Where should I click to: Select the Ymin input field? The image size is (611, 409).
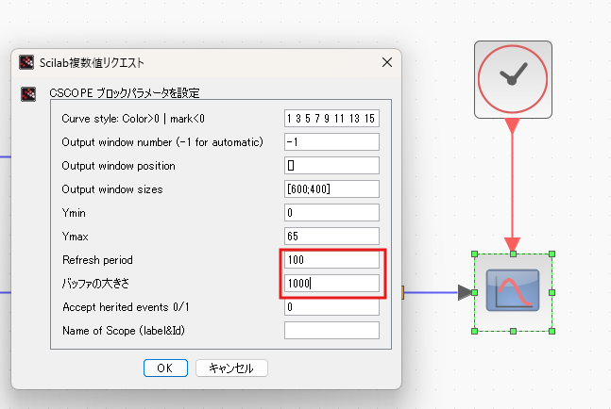(331, 212)
